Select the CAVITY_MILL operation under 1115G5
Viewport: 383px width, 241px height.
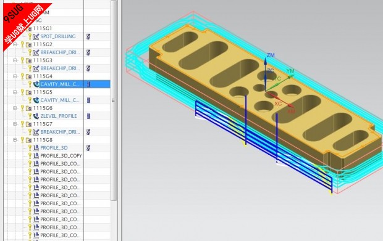pyautogui.click(x=60, y=100)
